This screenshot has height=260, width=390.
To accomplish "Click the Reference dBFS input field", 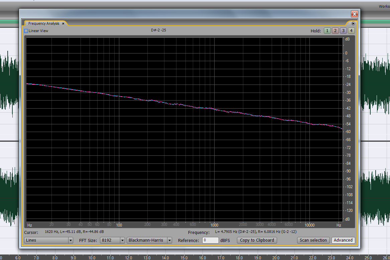I will click(x=210, y=240).
